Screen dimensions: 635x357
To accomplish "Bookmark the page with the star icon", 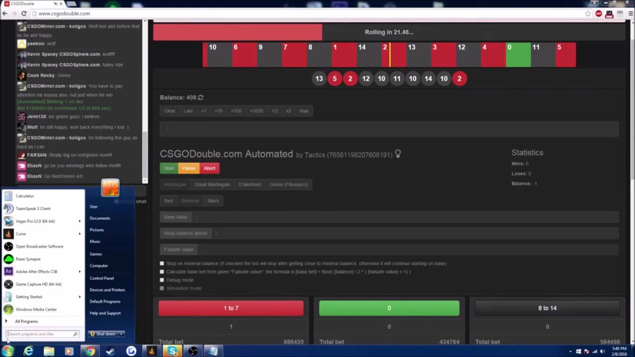I will click(588, 13).
